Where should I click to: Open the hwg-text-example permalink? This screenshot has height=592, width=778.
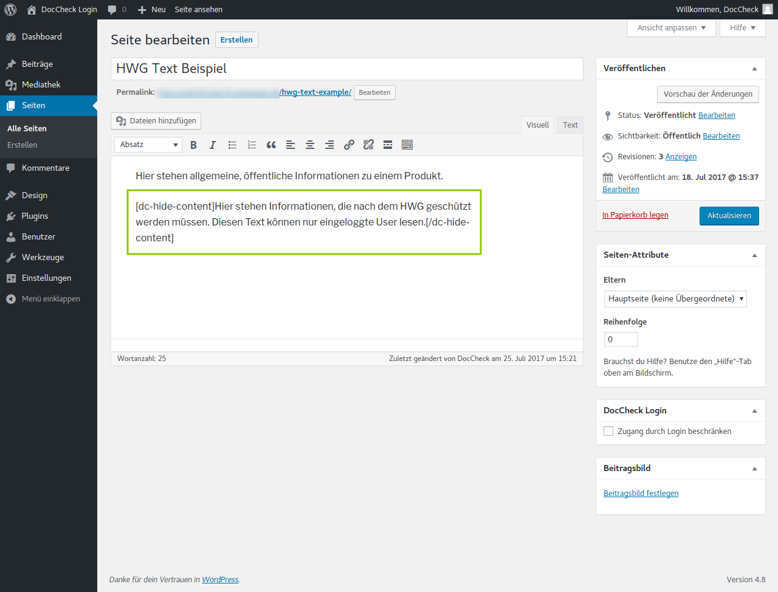[315, 92]
